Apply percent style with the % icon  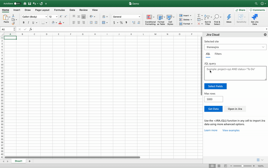click(x=121, y=23)
